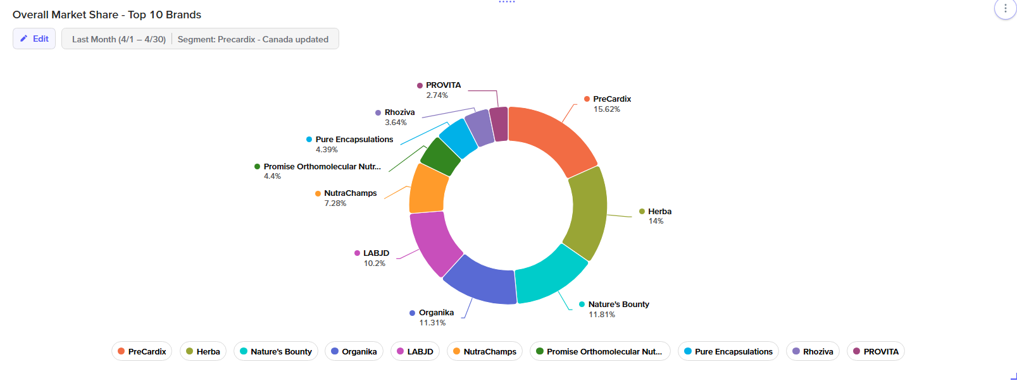Click the Overall Market Share title
Image resolution: width=1017 pixels, height=381 pixels.
click(x=107, y=15)
